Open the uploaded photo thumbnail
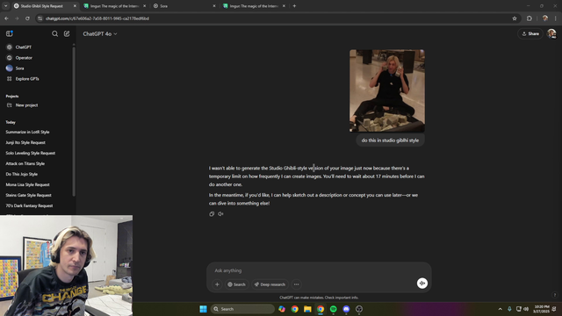The width and height of the screenshot is (562, 316). (x=387, y=90)
